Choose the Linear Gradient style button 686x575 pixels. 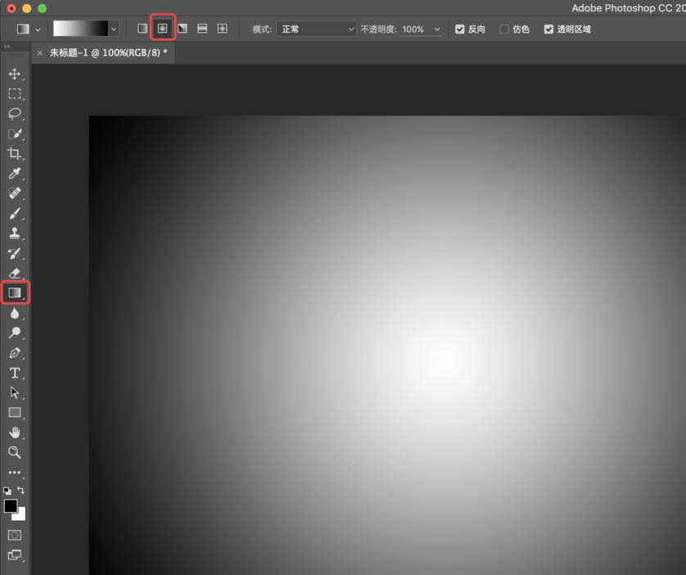point(142,29)
